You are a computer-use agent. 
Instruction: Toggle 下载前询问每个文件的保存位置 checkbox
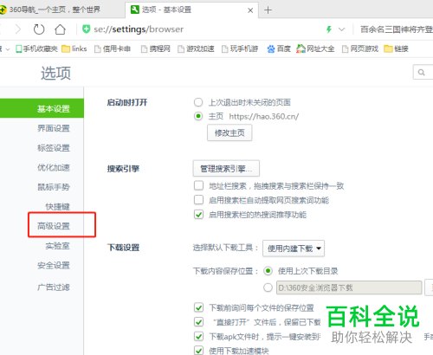coord(198,307)
